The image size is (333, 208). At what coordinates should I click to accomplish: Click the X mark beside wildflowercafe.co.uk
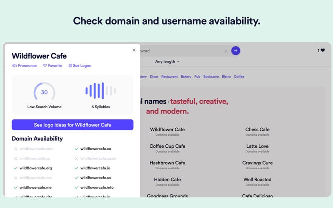pyautogui.click(x=77, y=158)
